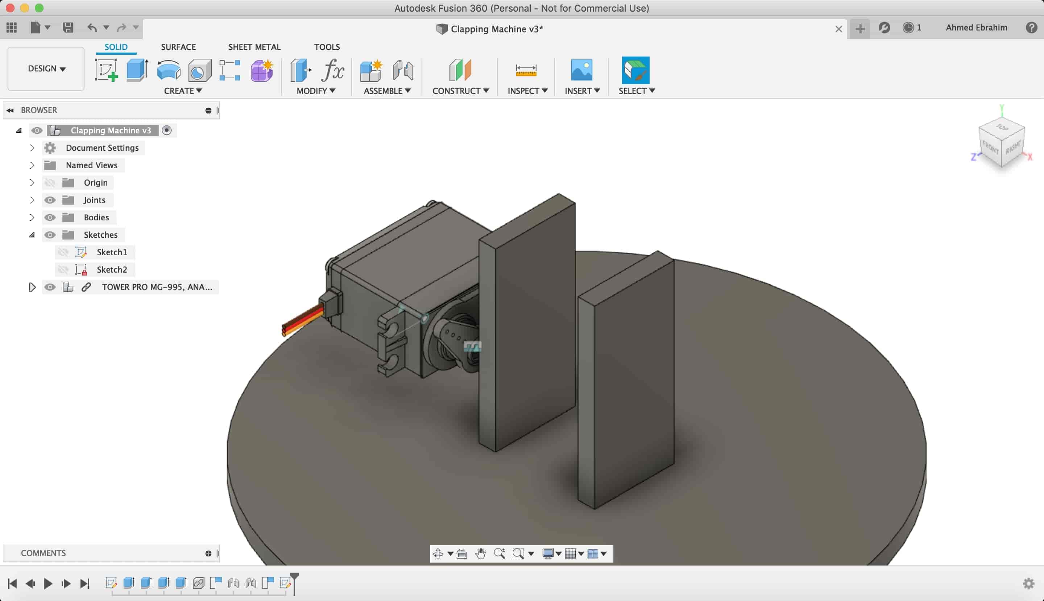
Task: Switch to the SHEET METAL tab
Action: click(254, 47)
